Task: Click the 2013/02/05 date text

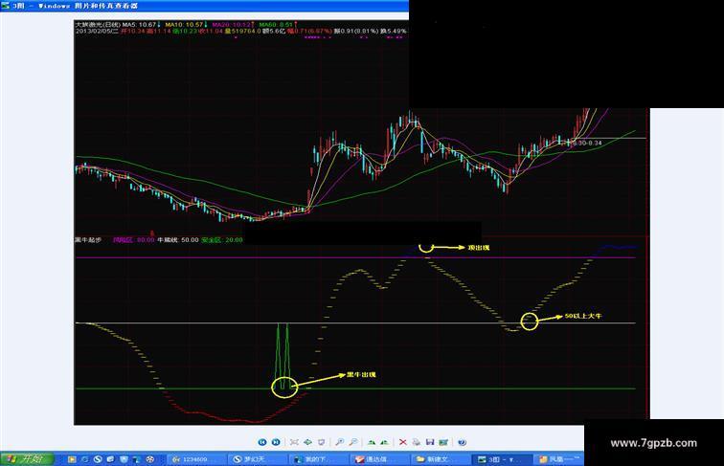Action: [94, 31]
